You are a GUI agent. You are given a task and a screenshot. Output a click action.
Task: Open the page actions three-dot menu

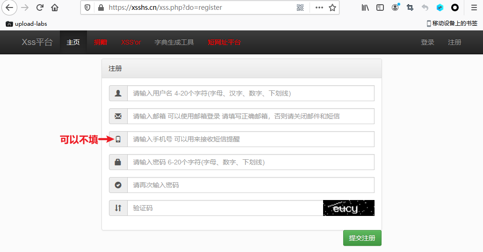pos(319,7)
